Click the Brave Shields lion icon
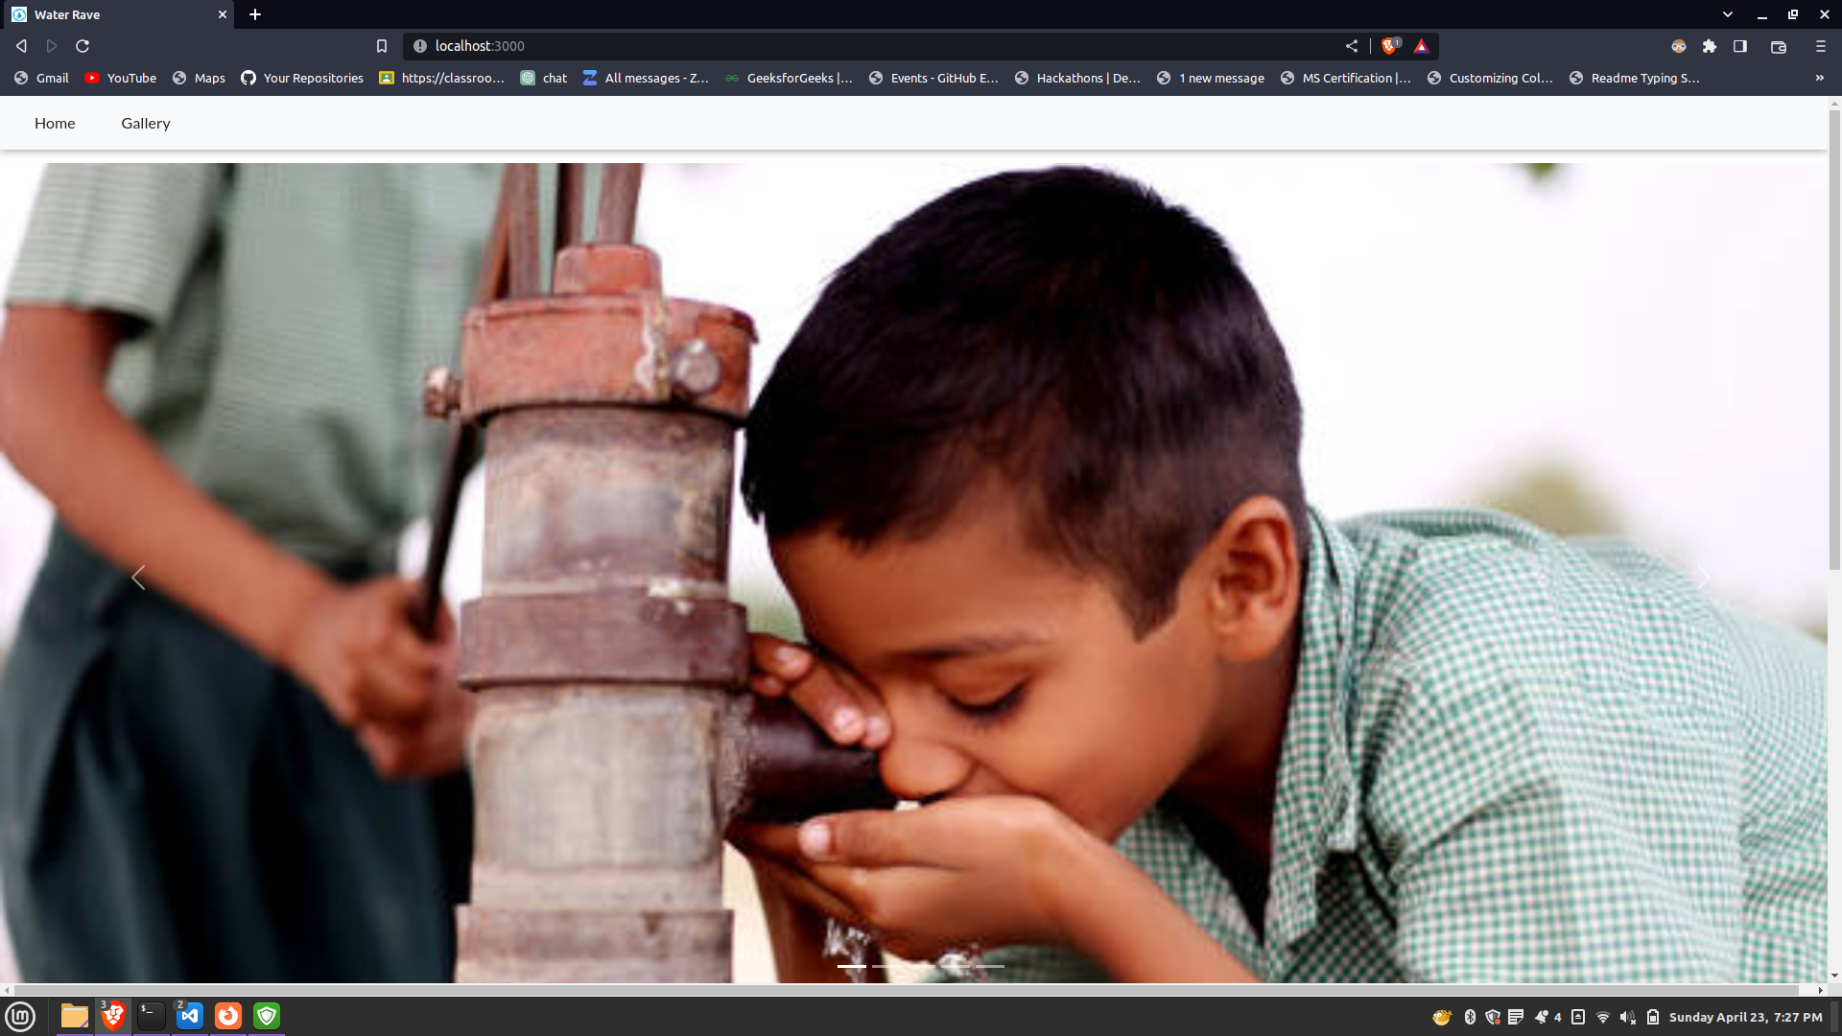 (1389, 46)
